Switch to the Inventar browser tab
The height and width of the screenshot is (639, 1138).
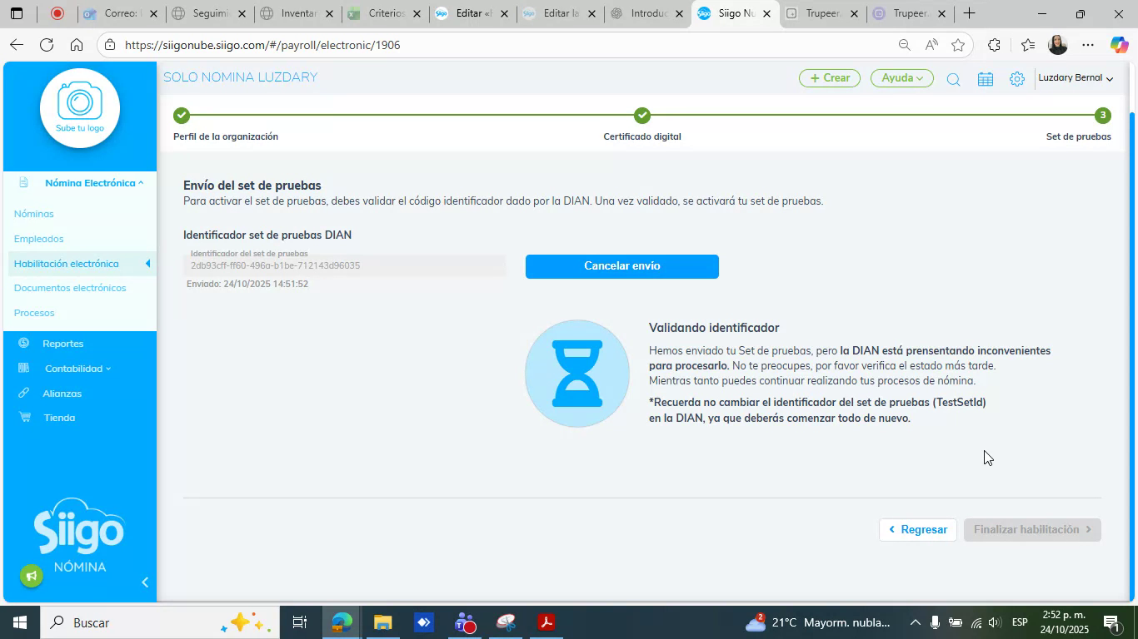click(x=297, y=13)
